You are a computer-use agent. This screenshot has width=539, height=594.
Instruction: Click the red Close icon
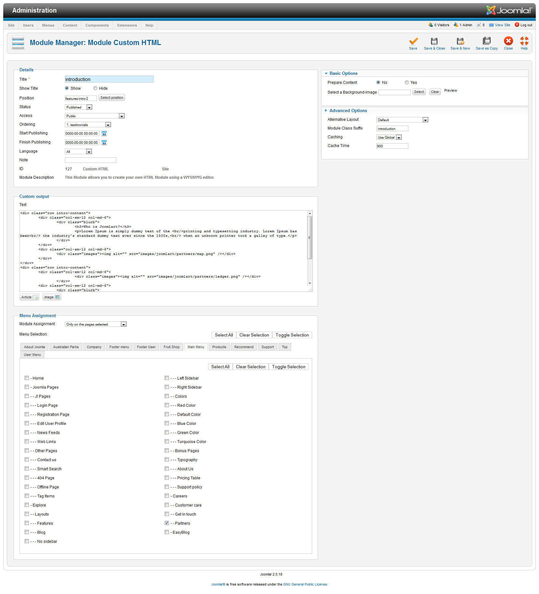508,41
